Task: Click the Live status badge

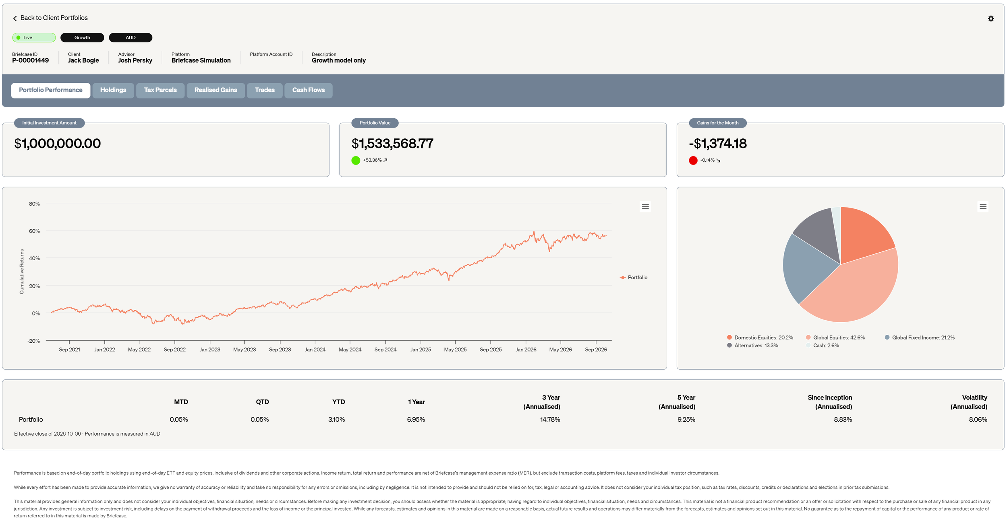Action: coord(34,38)
